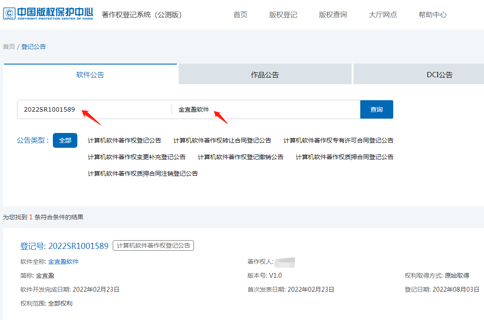This screenshot has width=484, height=320.
Task: Filter by 计算机软件著作权登记撤销公告
Action: point(240,157)
